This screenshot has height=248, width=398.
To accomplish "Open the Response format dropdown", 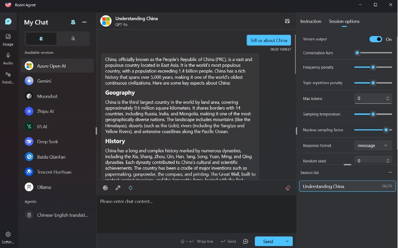I will click(373, 146).
